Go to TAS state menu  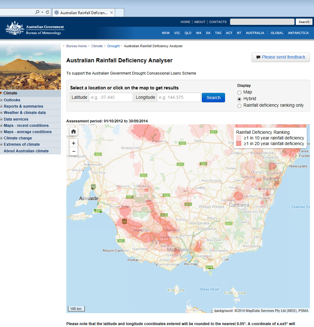(218, 33)
